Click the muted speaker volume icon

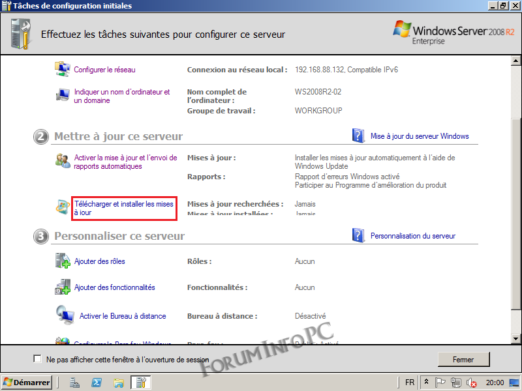point(471,383)
